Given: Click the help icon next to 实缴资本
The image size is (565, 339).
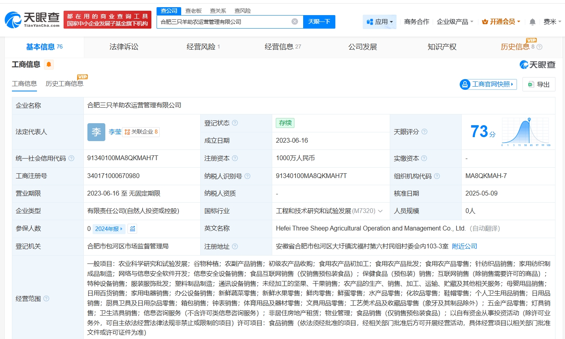Looking at the screenshot, I should point(424,158).
